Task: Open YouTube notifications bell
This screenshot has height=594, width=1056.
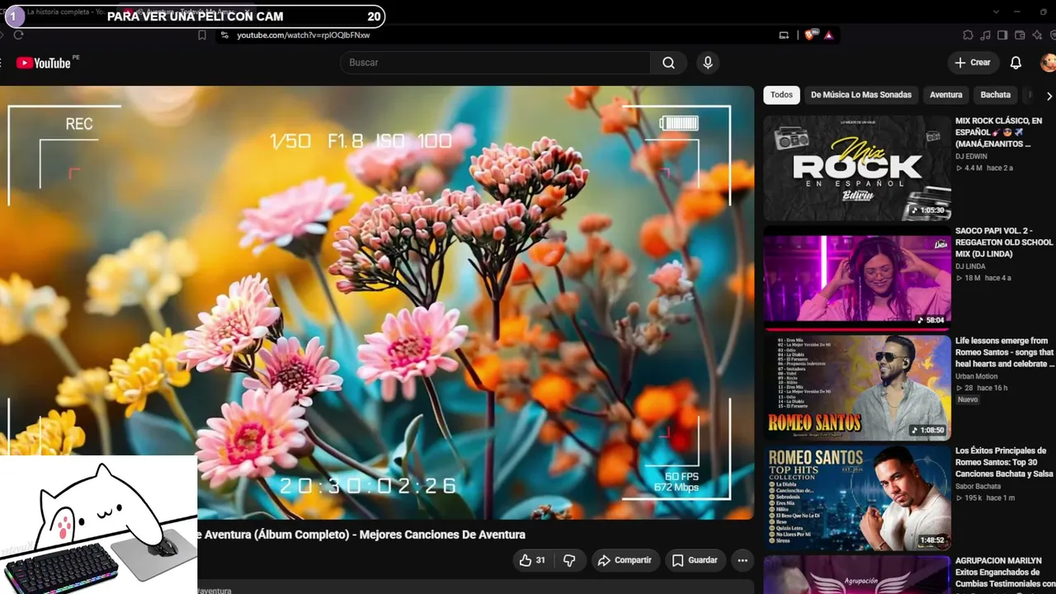Action: coord(1016,63)
